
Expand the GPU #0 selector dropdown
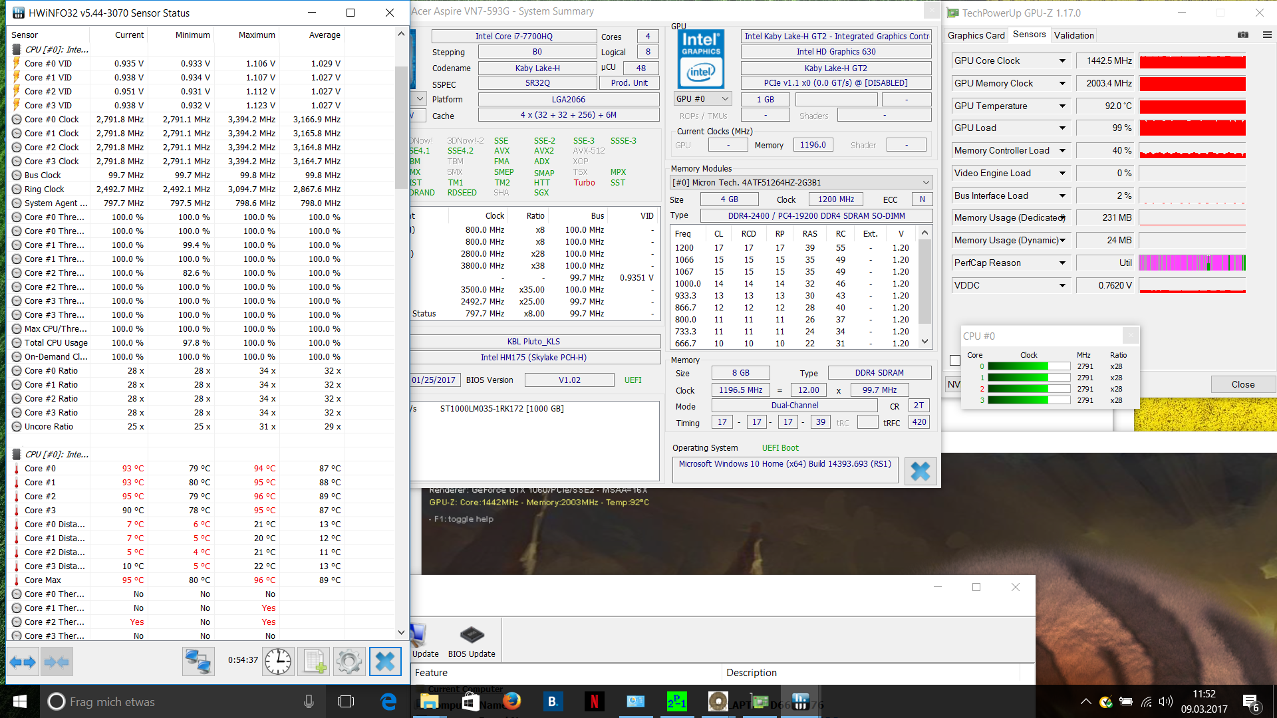coord(725,99)
